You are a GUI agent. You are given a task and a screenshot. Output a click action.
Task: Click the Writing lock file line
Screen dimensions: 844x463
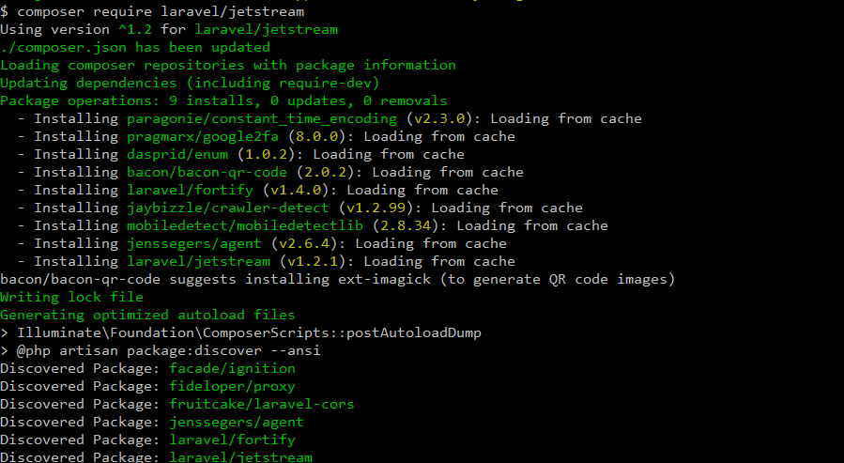point(71,297)
